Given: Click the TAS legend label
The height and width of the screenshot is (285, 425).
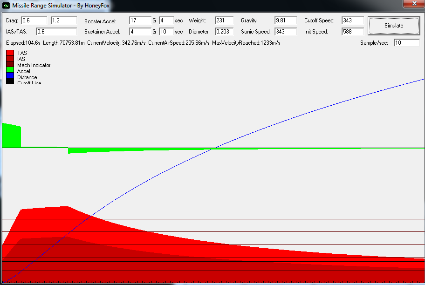Looking at the screenshot, I should (22, 53).
